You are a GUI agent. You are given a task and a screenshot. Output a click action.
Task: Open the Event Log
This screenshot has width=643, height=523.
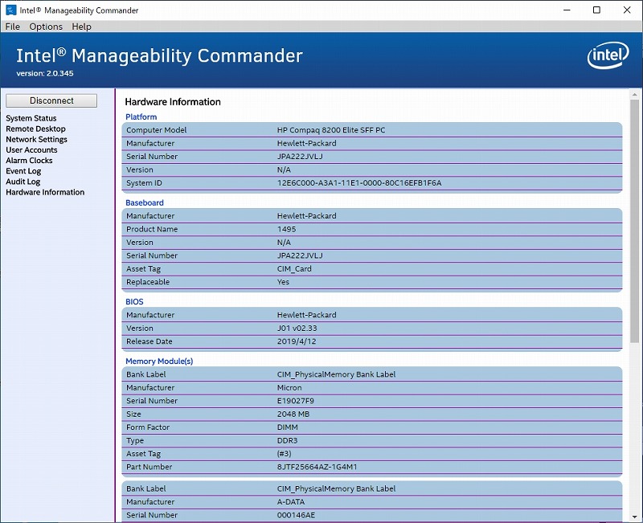click(23, 171)
